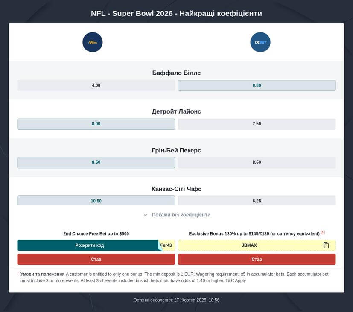This screenshot has height=312, width=353.
Task: Click chevron beside Покажи всі коефіцієнти
Action: tap(146, 215)
